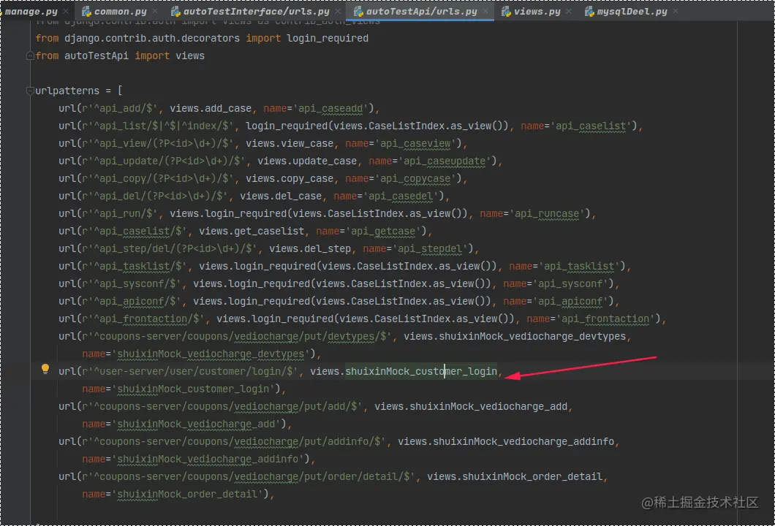Screen dimensions: 775x526
Task: Click 'views.shuixinMock_order_detail' reference
Action: (x=515, y=476)
